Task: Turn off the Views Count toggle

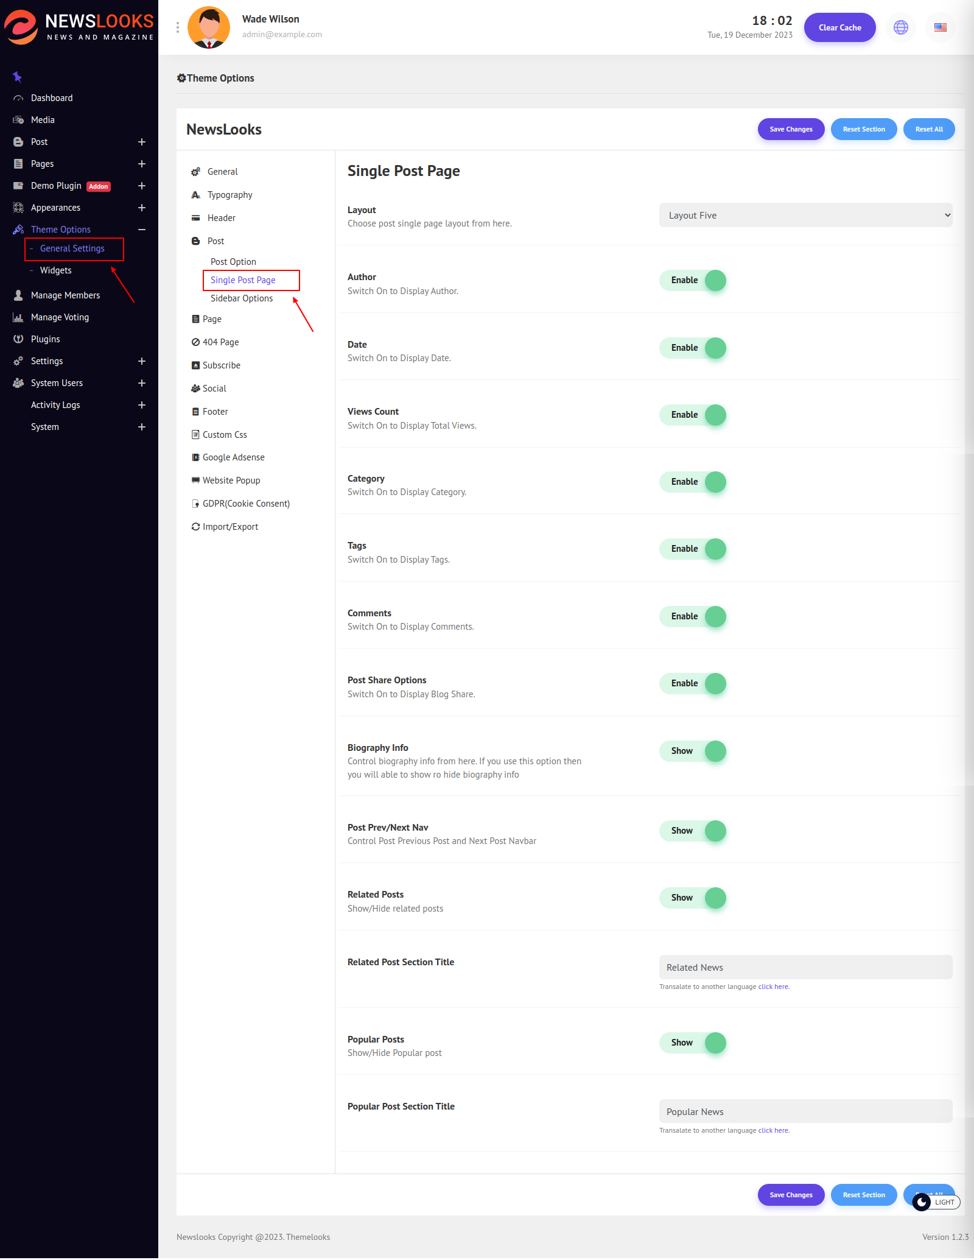Action: point(693,415)
